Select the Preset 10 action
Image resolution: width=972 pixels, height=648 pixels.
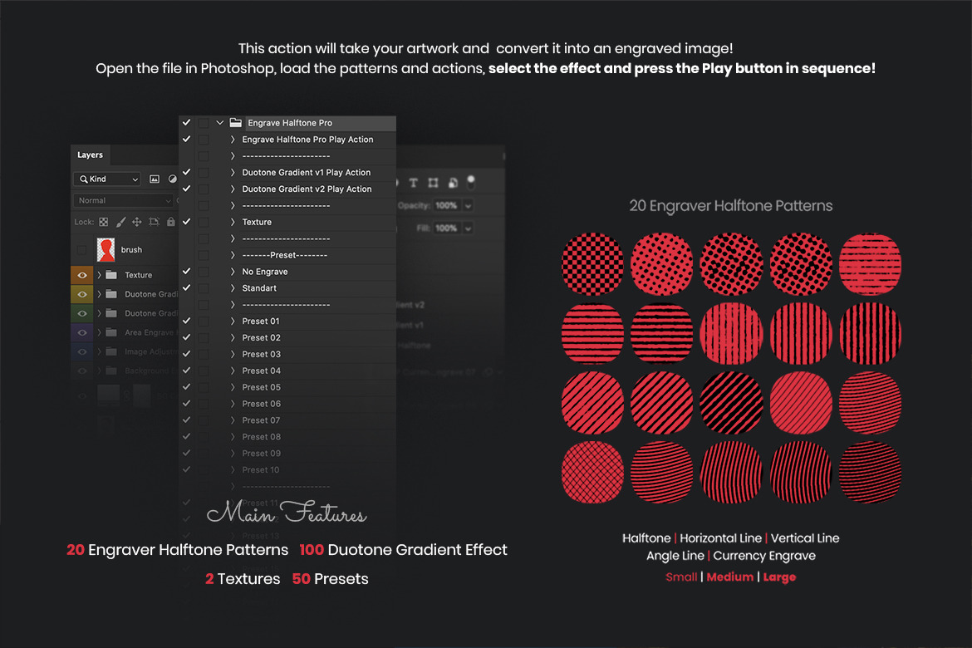click(x=260, y=470)
